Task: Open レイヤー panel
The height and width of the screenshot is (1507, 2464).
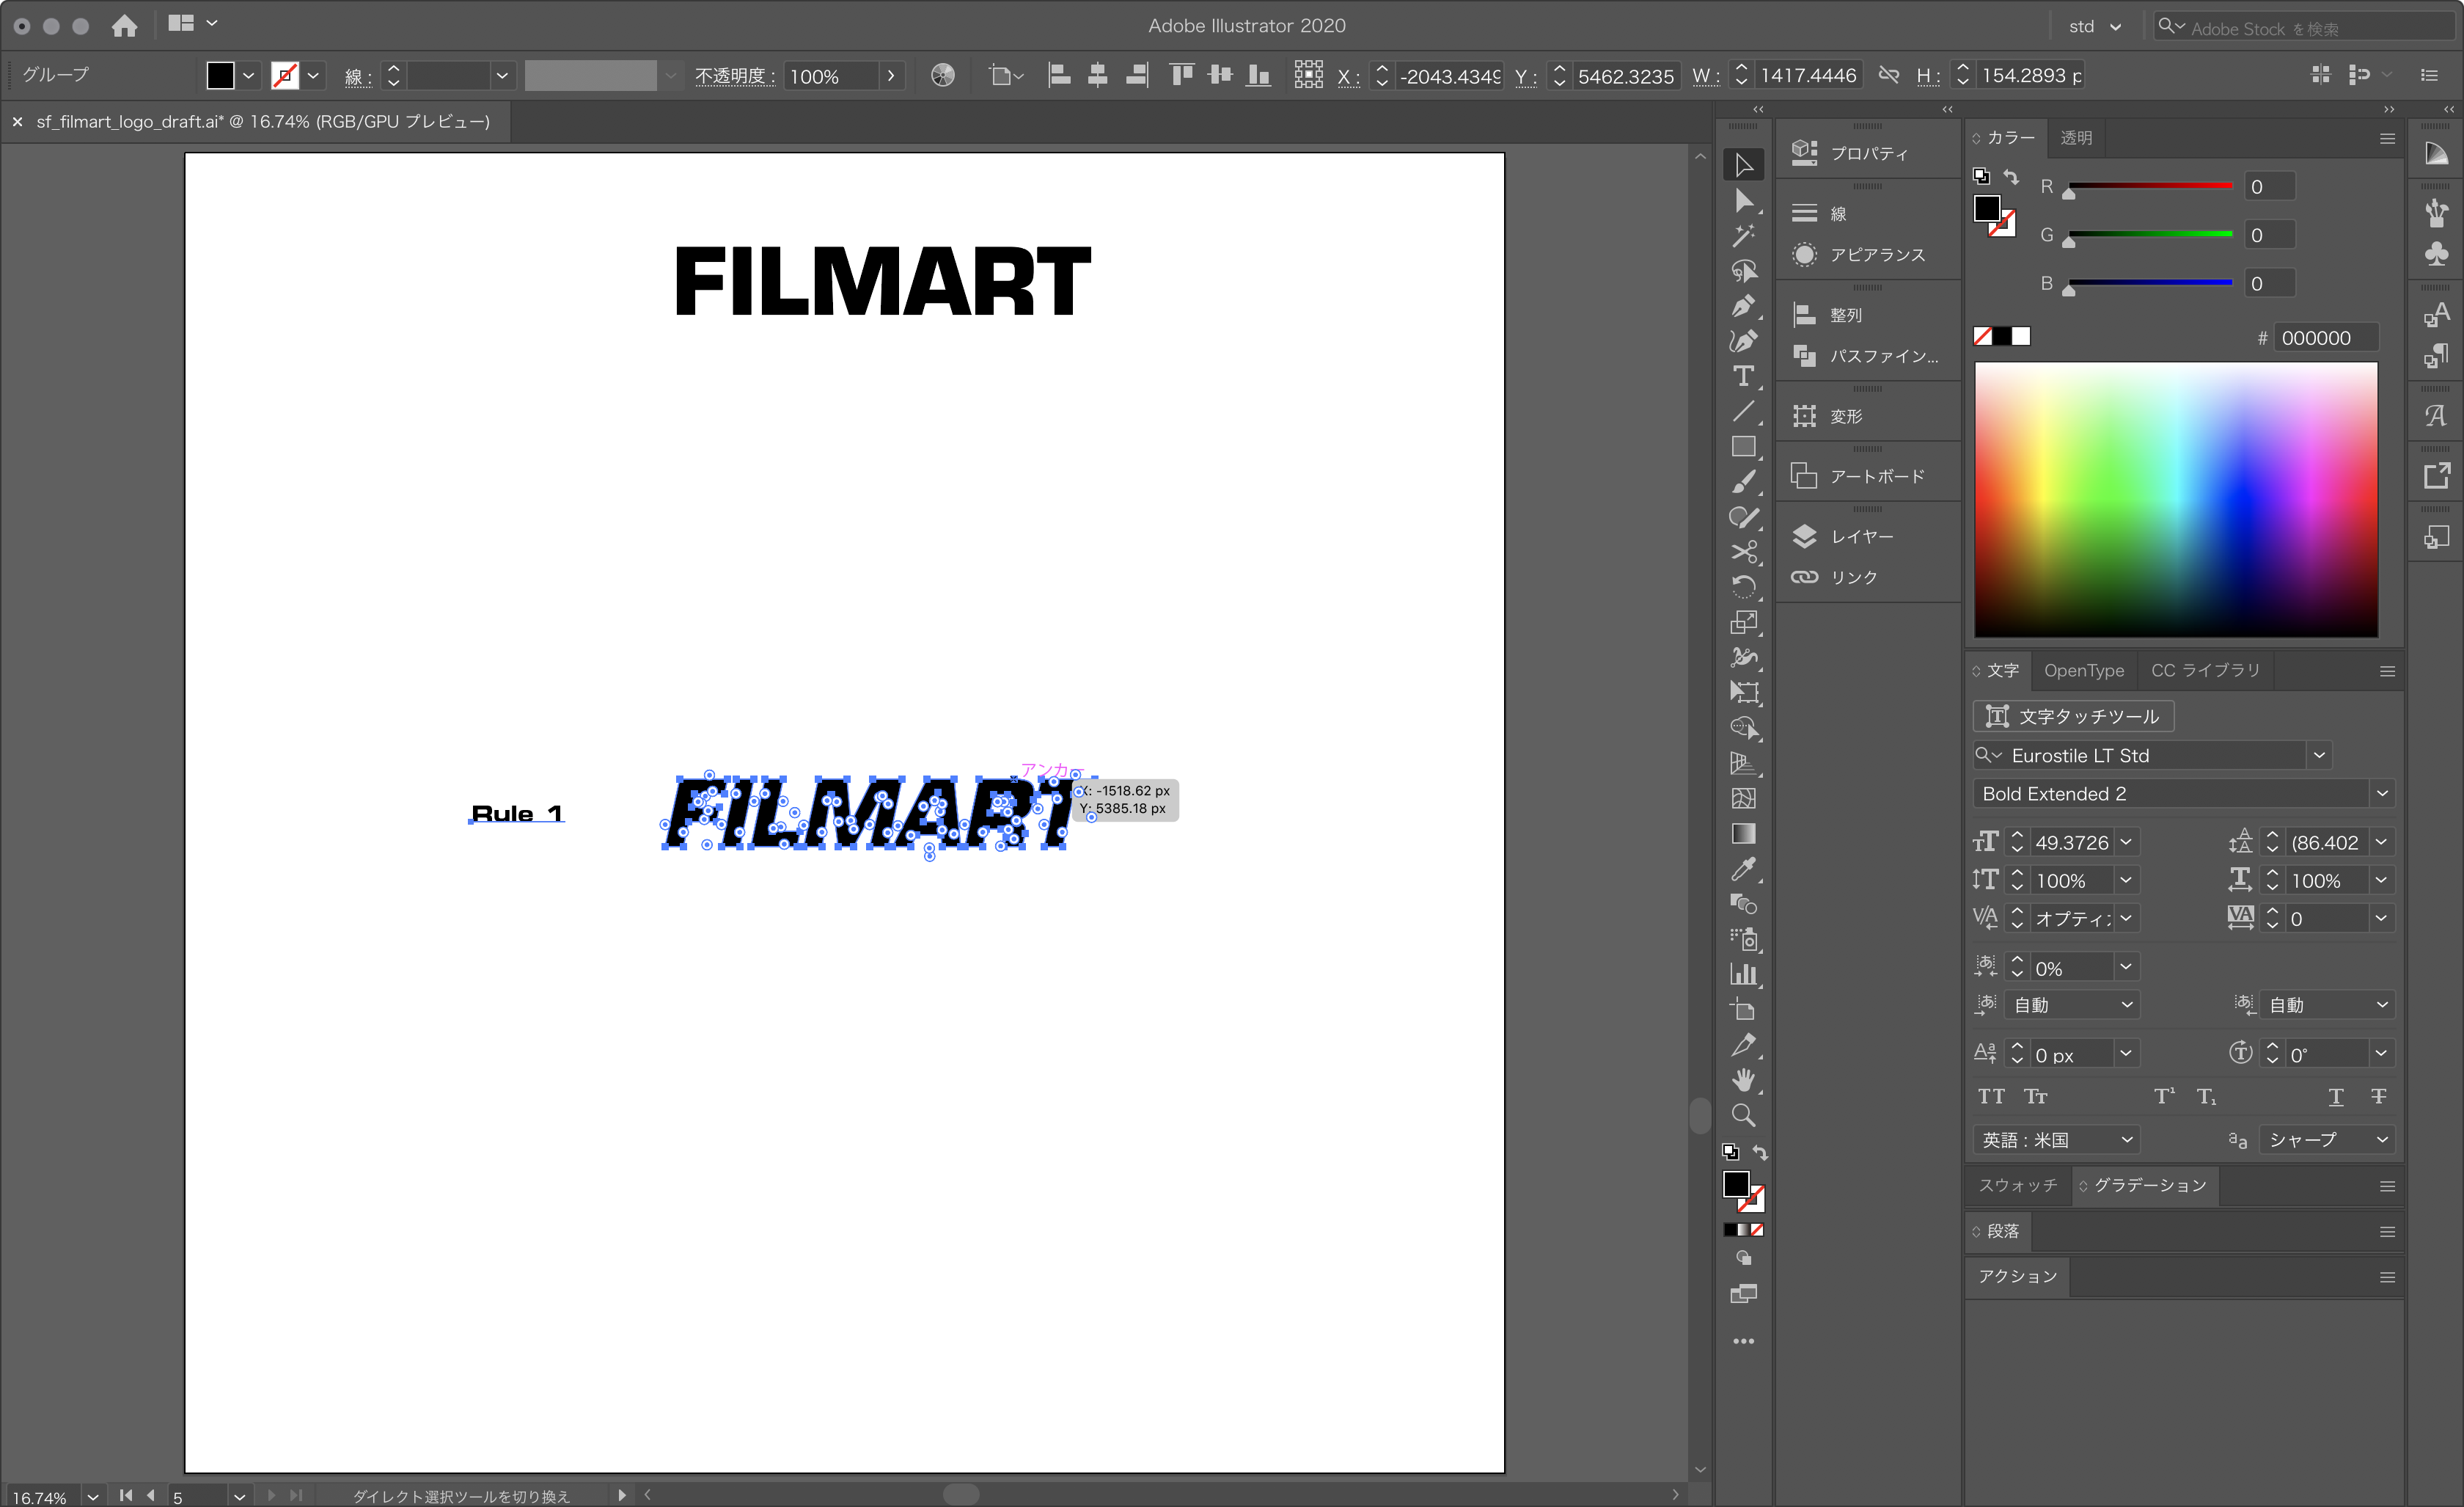Action: (1867, 536)
